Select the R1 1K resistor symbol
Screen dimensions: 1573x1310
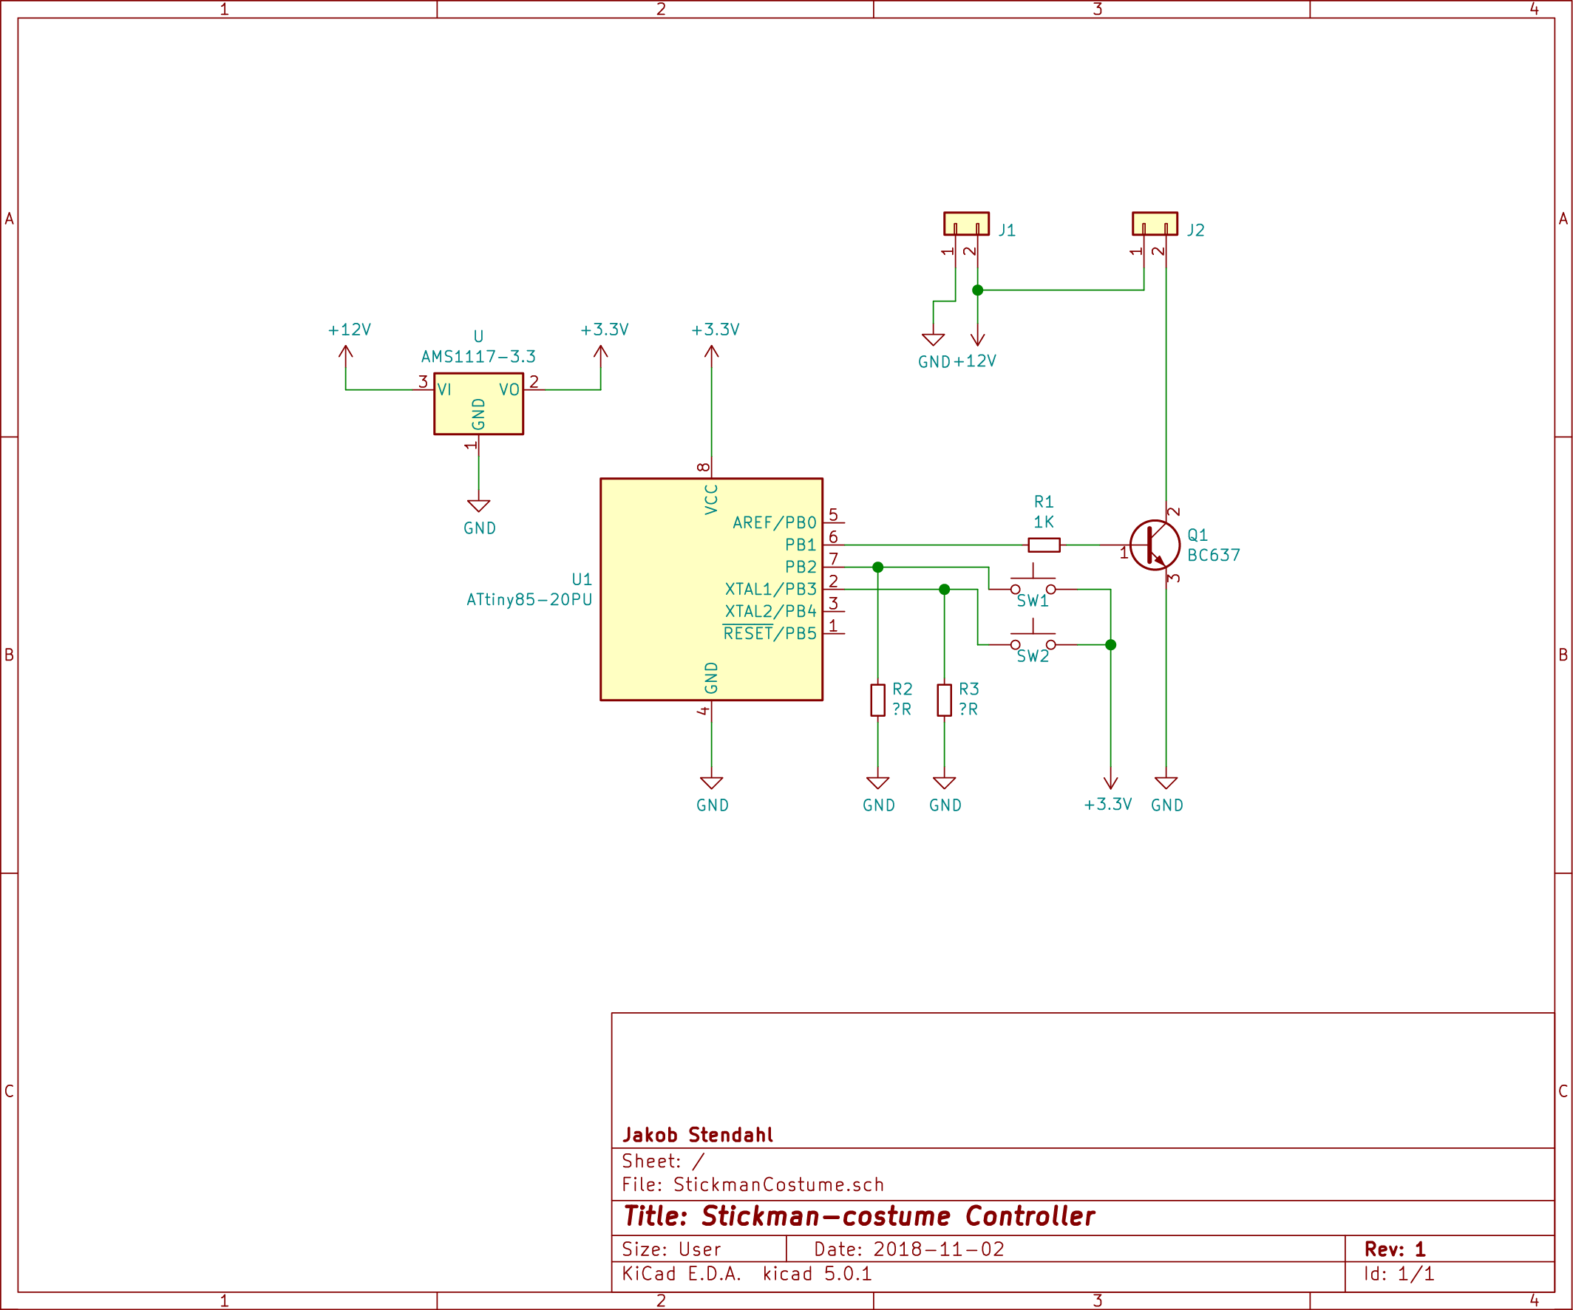(x=1044, y=545)
